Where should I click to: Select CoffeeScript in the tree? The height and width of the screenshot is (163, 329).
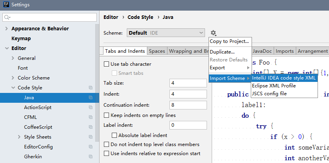38,127
